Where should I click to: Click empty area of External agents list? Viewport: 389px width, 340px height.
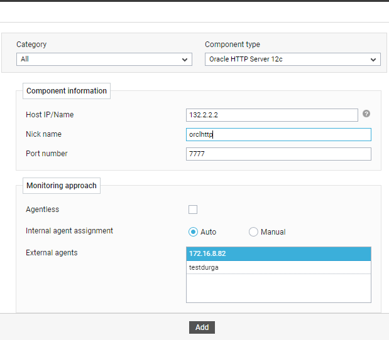click(x=278, y=288)
